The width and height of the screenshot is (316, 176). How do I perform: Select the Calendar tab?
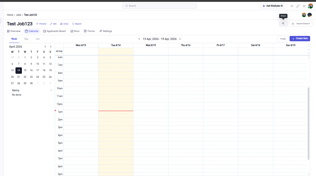32,31
